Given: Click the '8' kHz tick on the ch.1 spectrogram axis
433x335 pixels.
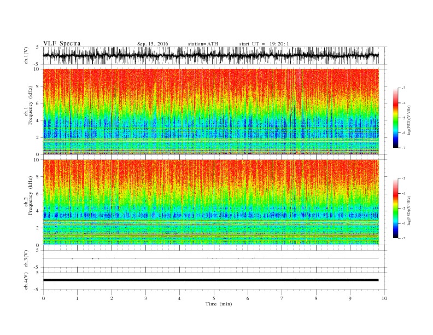Looking at the screenshot, I should point(38,86).
